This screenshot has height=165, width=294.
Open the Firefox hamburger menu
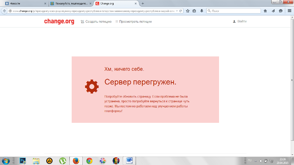[289, 11]
